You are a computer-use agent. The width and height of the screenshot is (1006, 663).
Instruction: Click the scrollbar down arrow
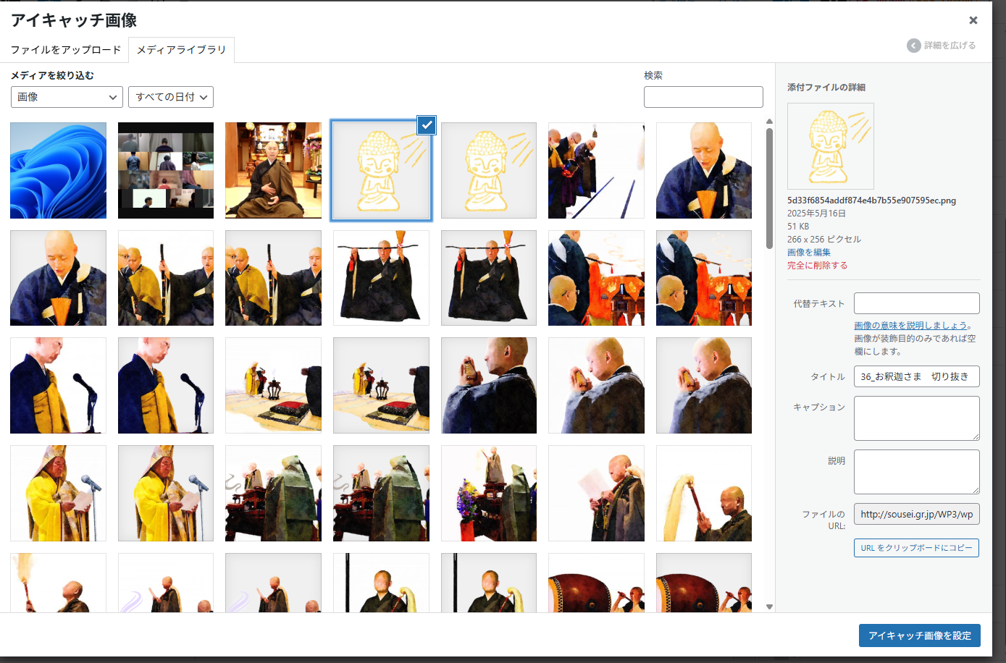coord(769,607)
